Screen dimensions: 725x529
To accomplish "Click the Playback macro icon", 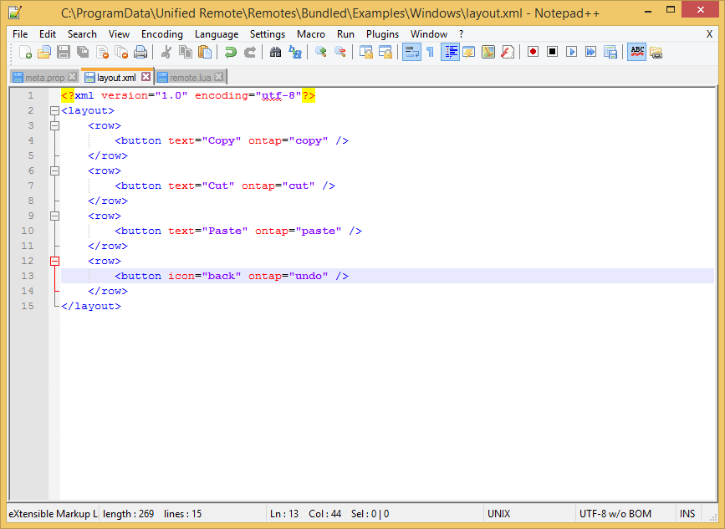I will (571, 52).
